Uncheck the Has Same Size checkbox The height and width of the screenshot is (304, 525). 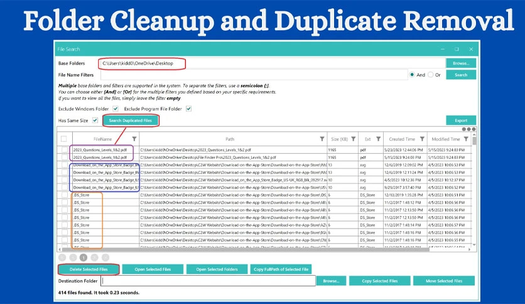coord(95,120)
